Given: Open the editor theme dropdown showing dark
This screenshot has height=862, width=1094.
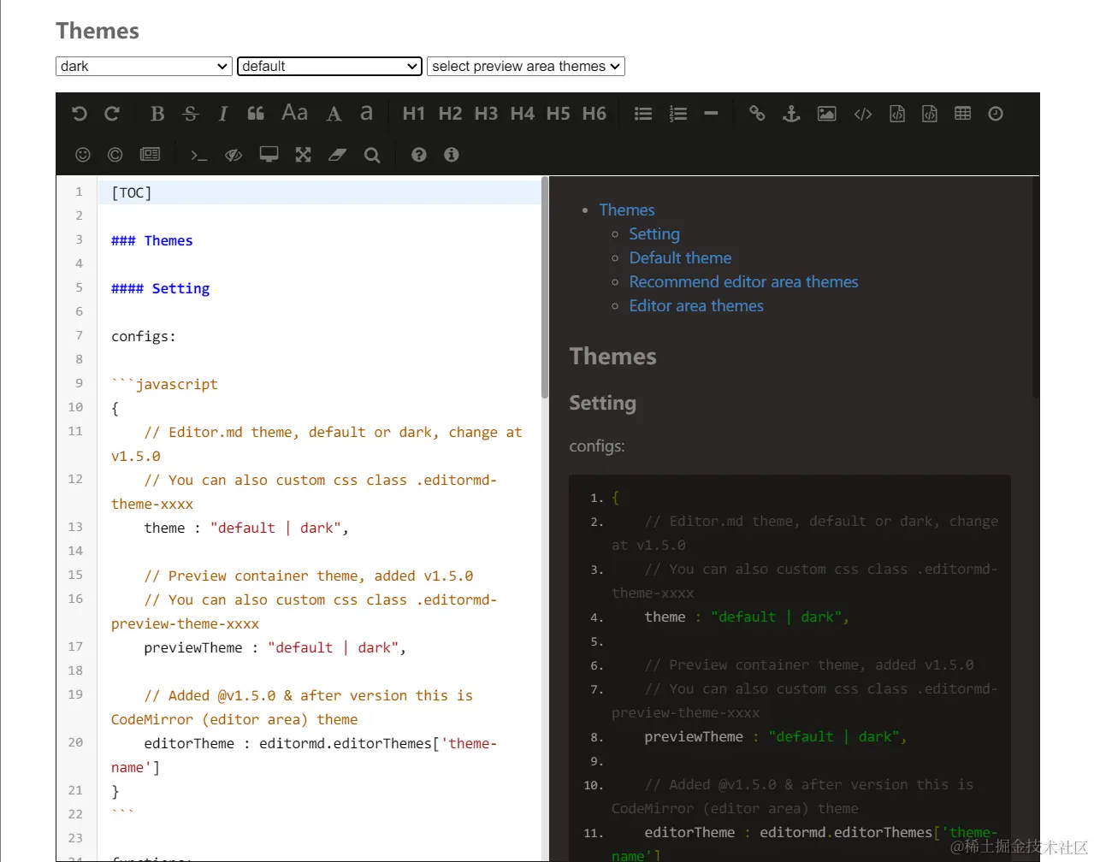Looking at the screenshot, I should click(144, 66).
